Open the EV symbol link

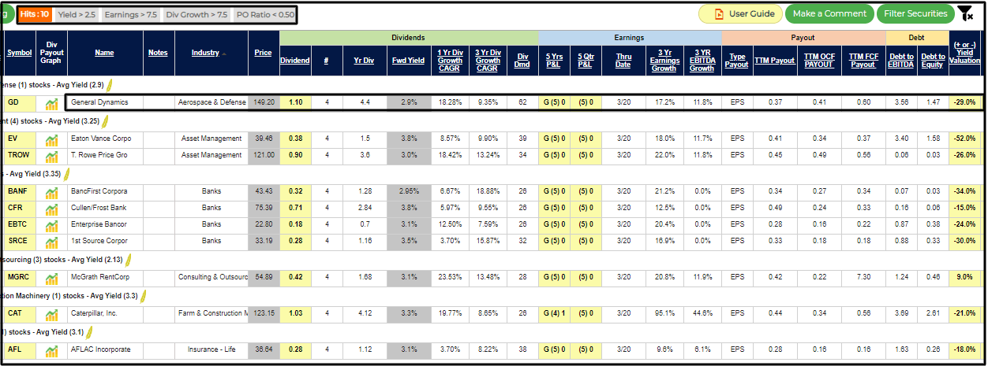(13, 139)
